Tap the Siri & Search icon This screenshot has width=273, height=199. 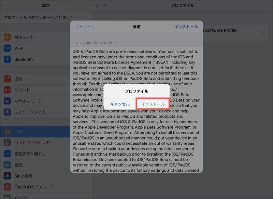point(7,176)
